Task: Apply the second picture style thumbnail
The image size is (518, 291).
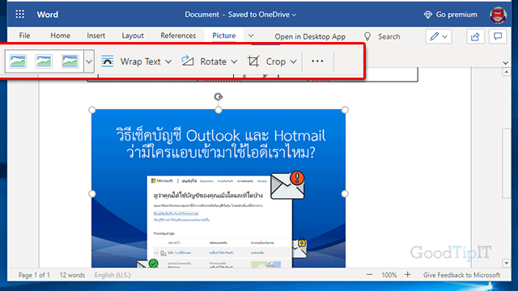Action: point(44,61)
